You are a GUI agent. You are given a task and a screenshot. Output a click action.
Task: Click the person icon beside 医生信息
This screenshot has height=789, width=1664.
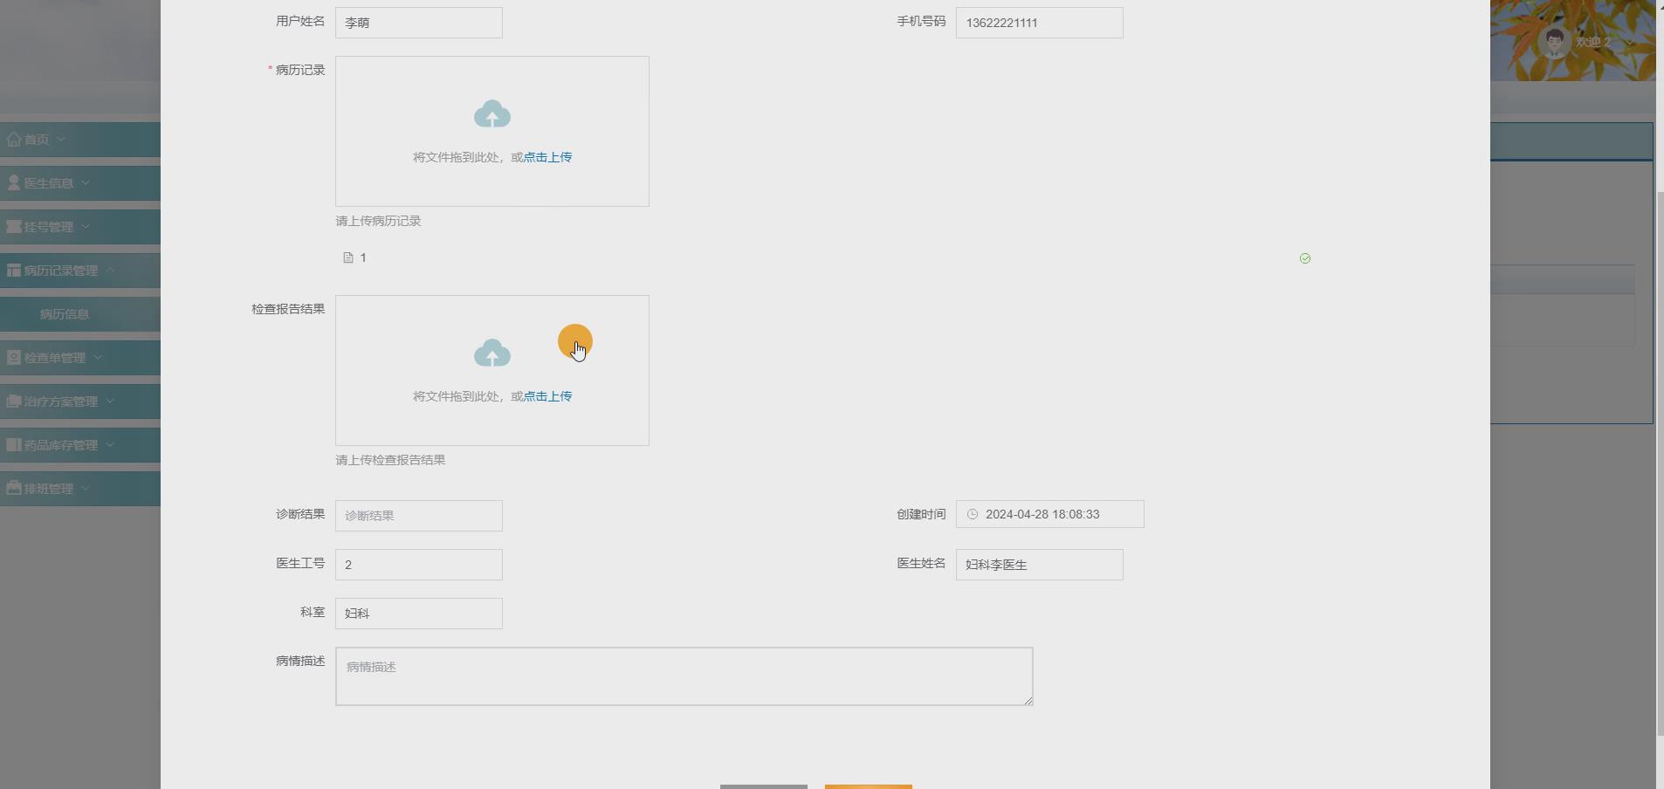[x=14, y=183]
